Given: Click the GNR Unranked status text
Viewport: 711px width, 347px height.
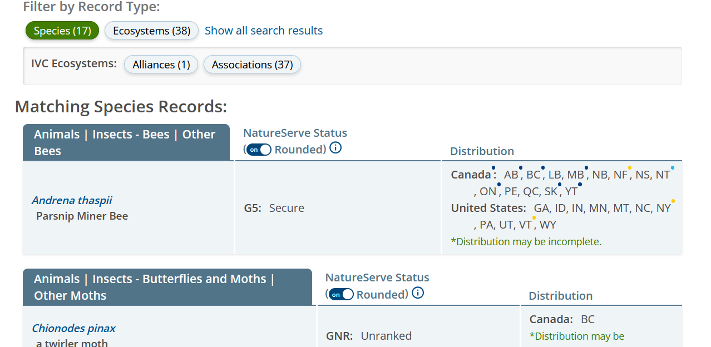Looking at the screenshot, I should pyautogui.click(x=369, y=336).
